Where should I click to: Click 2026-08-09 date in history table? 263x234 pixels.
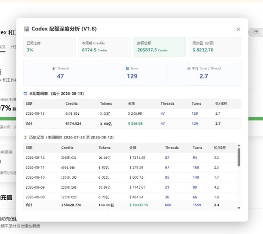pyautogui.click(x=35, y=187)
